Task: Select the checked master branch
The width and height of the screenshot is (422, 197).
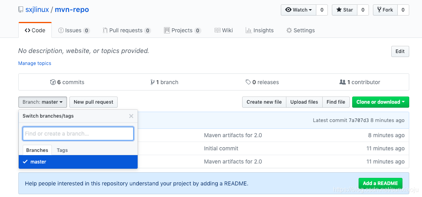Action: [78, 162]
